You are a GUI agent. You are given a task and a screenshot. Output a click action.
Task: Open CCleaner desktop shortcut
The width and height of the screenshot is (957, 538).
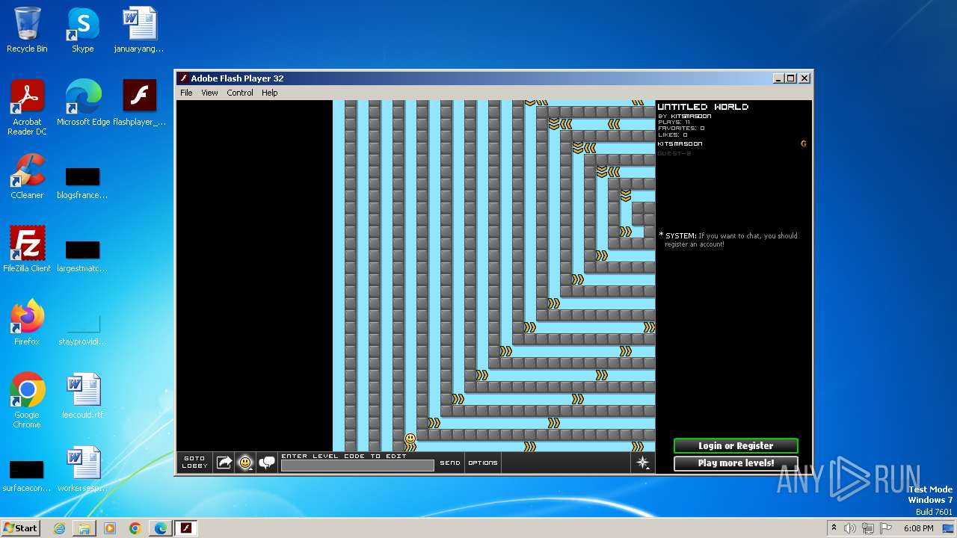[x=27, y=177]
